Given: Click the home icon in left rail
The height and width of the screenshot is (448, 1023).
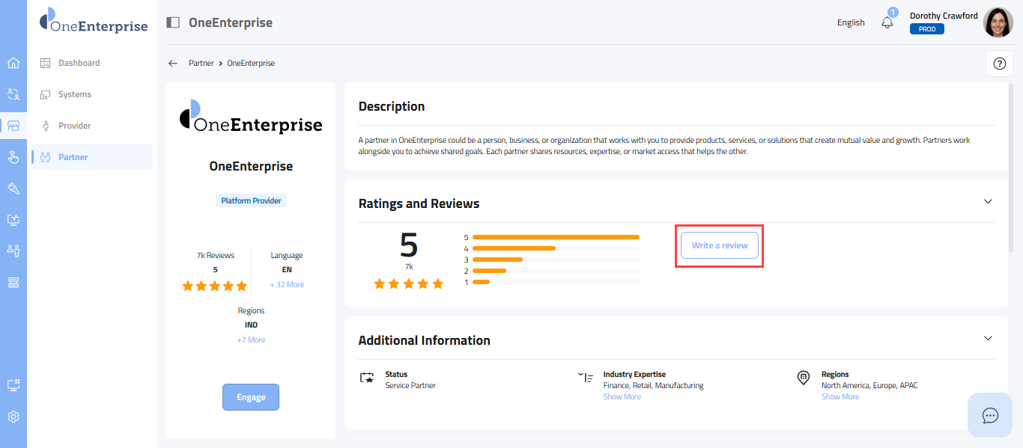Looking at the screenshot, I should pyautogui.click(x=13, y=63).
